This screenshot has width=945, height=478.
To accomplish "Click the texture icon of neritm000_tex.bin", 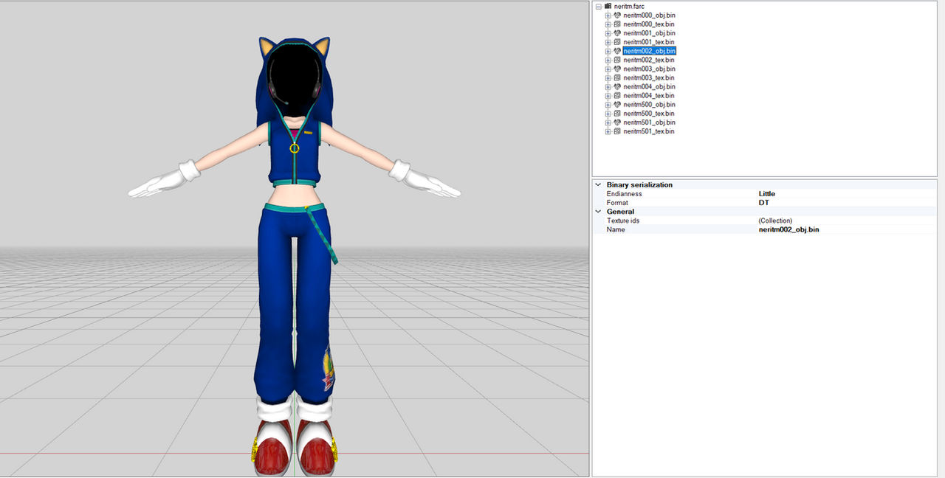I will 617,24.
